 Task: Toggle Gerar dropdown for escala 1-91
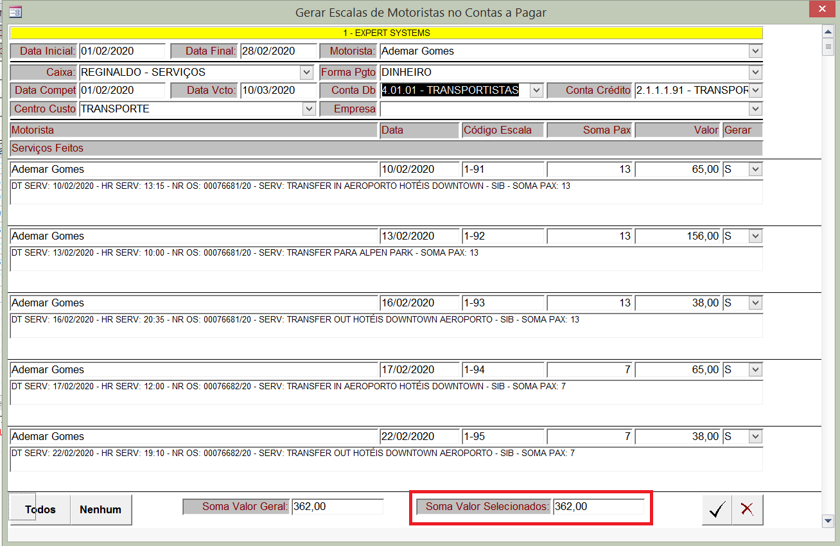(755, 170)
